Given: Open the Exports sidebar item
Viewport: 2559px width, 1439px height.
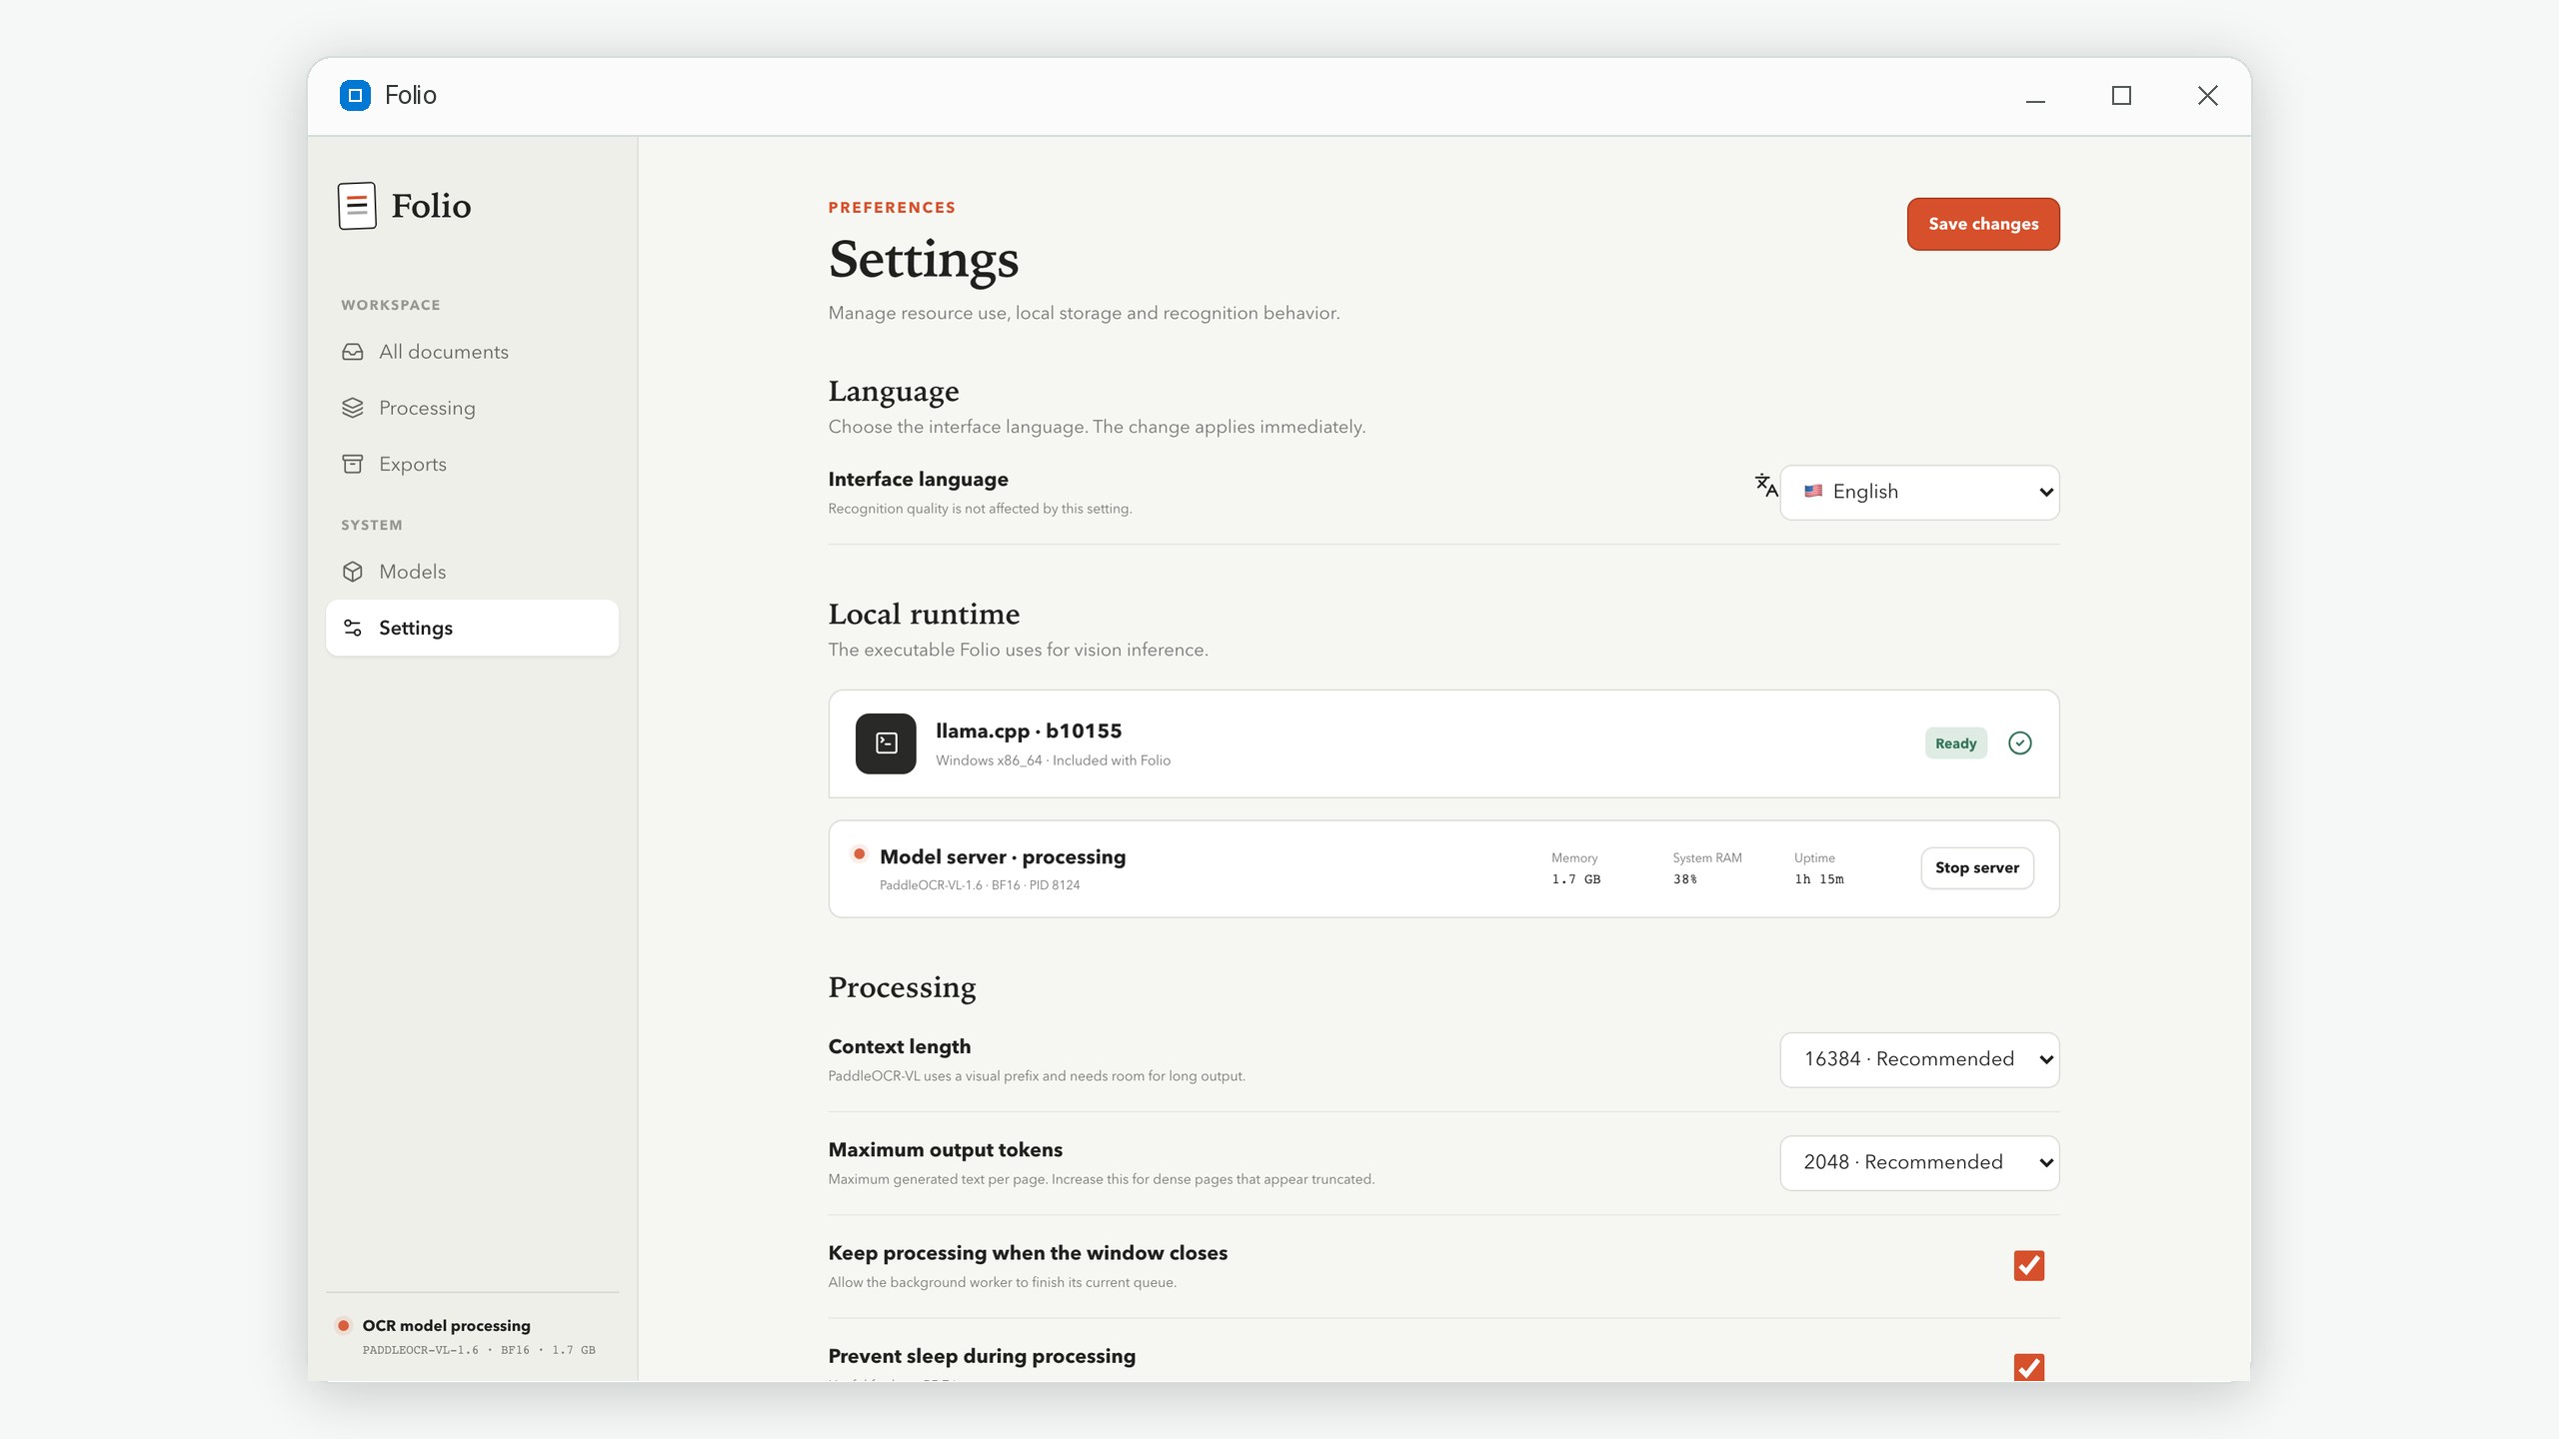Looking at the screenshot, I should tap(472, 464).
